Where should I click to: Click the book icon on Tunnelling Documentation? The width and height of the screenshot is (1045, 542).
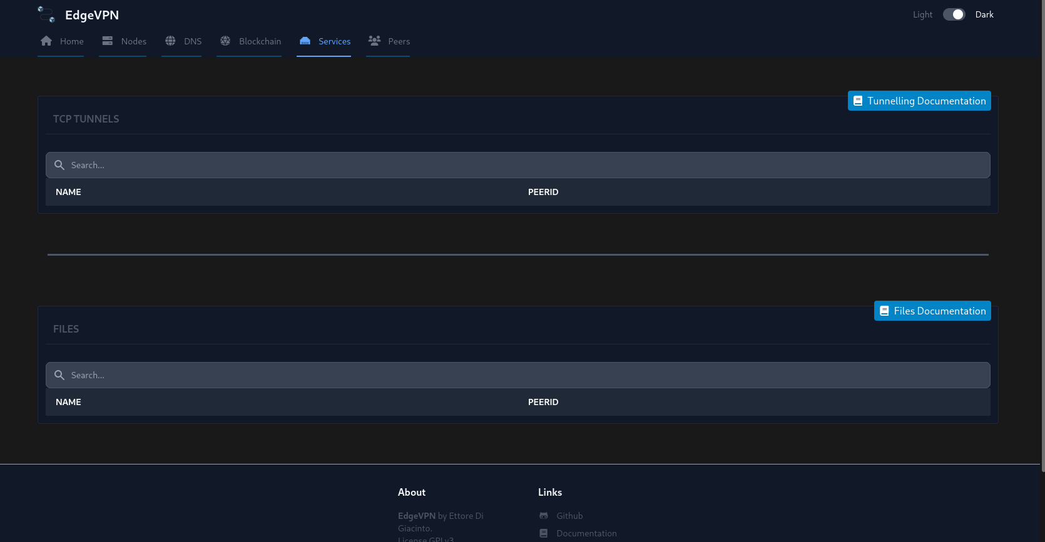(x=858, y=101)
